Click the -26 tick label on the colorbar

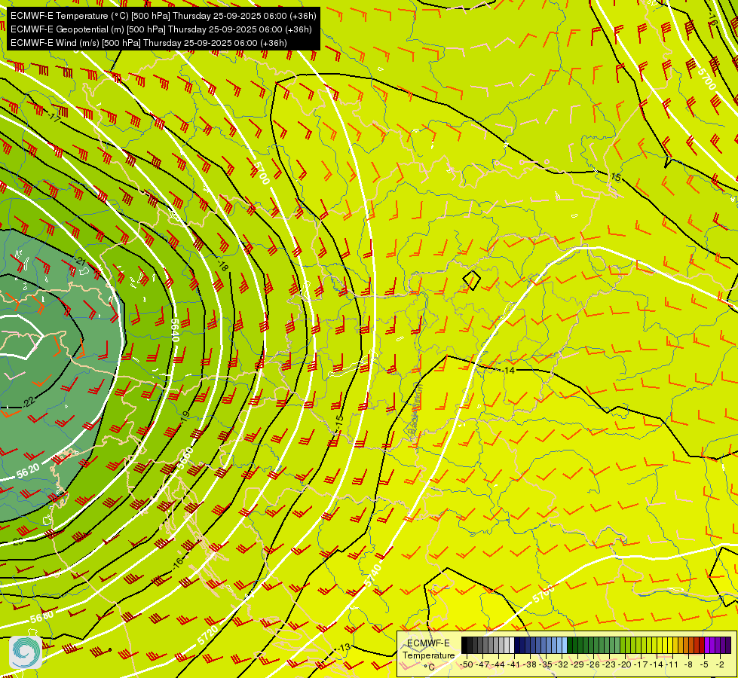(594, 664)
